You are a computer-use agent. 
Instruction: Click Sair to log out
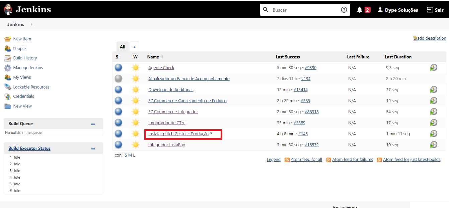click(435, 10)
